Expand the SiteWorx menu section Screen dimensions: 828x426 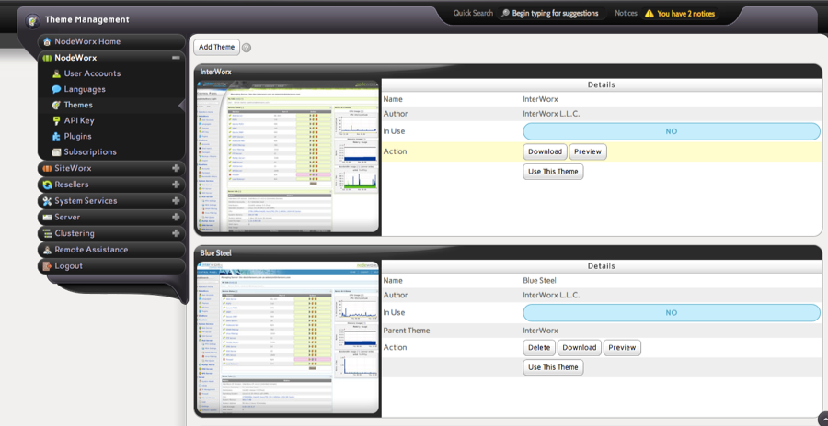[176, 169]
